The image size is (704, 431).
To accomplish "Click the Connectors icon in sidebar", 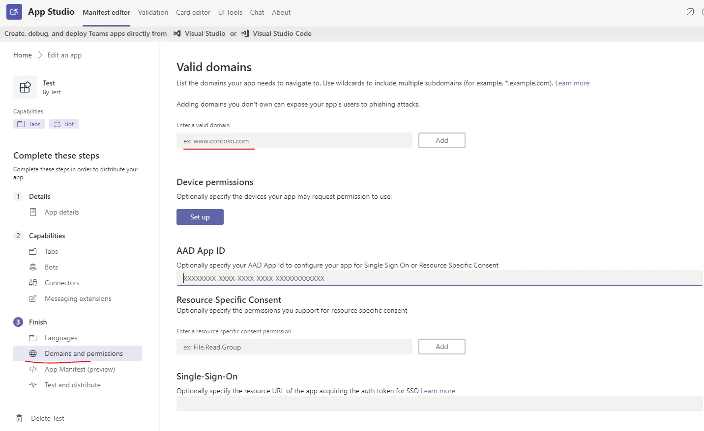I will [x=33, y=283].
